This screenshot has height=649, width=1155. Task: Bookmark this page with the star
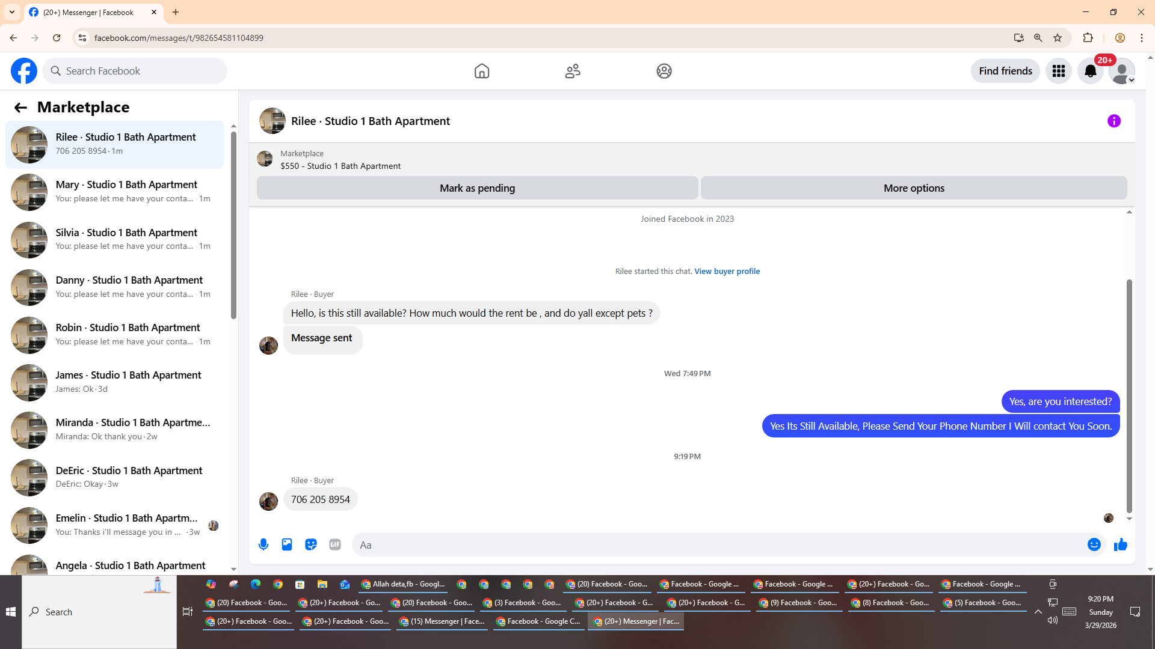point(1058,38)
